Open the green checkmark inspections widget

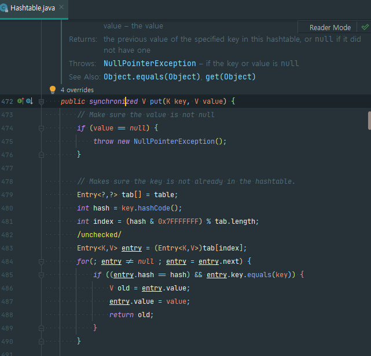coord(365,27)
